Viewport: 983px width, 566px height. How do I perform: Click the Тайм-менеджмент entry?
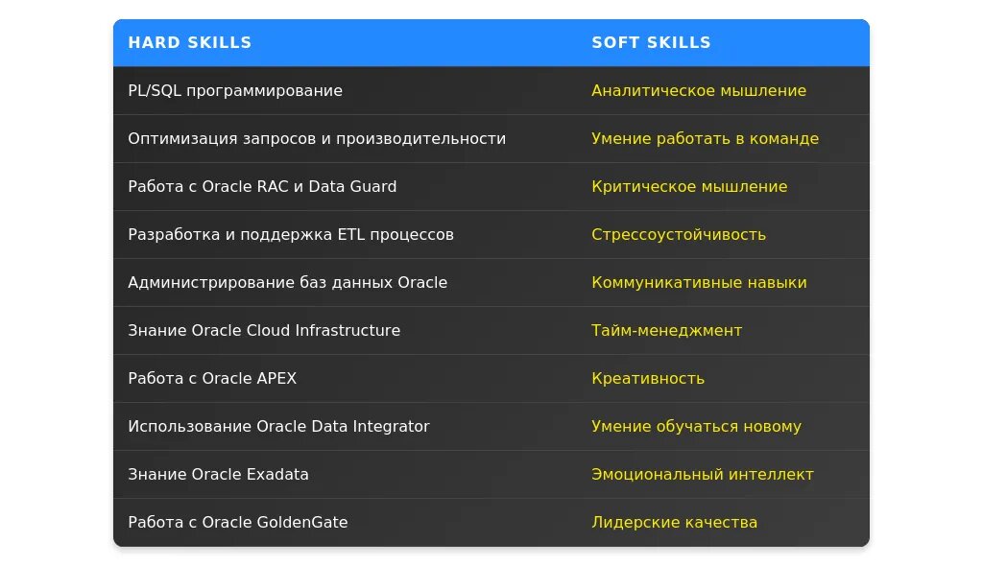[x=666, y=330]
